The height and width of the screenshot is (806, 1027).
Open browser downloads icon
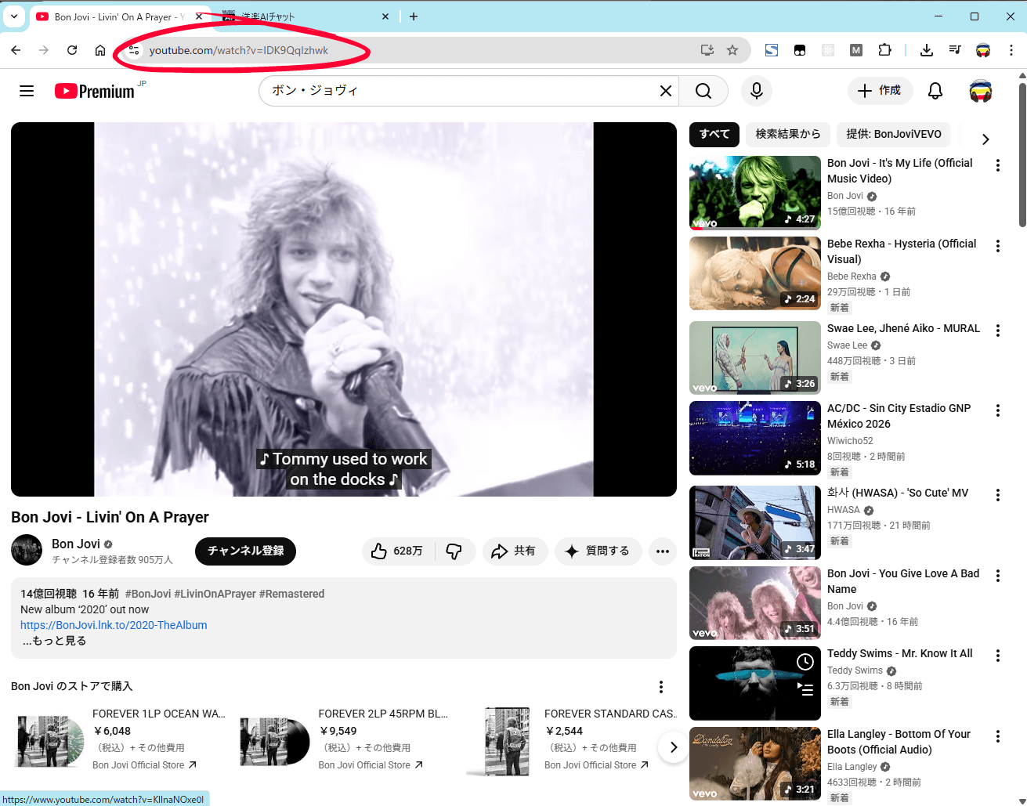click(927, 50)
